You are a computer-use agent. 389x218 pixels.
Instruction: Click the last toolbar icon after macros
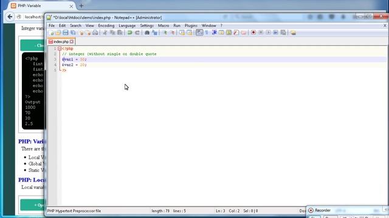click(293, 33)
